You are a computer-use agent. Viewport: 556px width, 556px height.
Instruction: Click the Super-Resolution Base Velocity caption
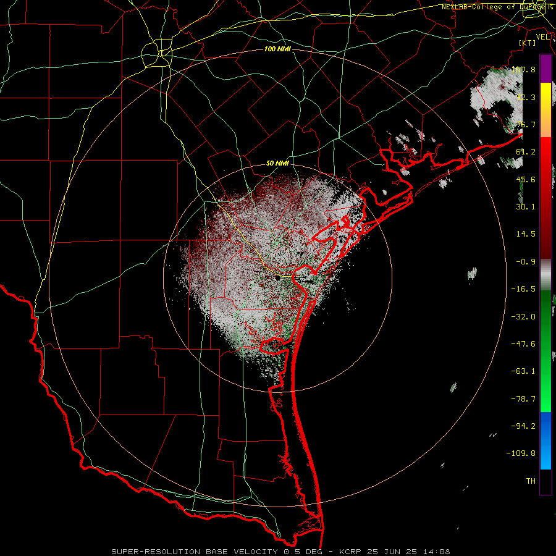280,552
